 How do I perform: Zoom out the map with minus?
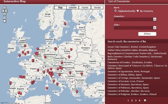click(4, 21)
